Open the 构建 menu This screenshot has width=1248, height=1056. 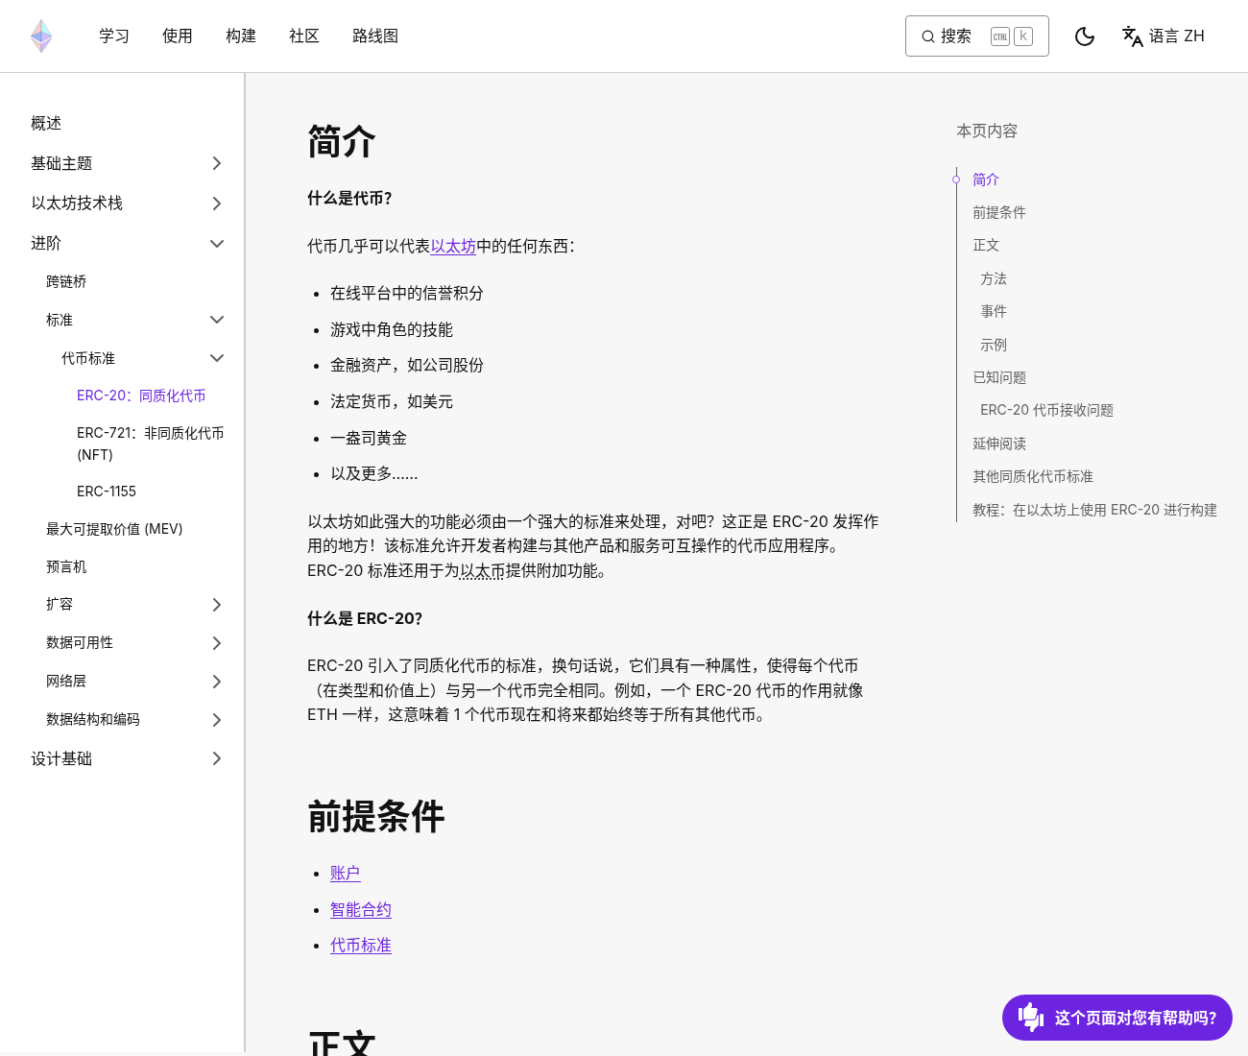click(241, 36)
